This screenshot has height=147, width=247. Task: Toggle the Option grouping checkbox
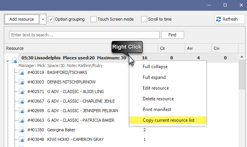[51, 19]
